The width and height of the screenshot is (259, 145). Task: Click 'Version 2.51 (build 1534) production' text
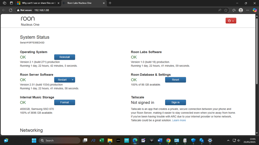(41, 85)
